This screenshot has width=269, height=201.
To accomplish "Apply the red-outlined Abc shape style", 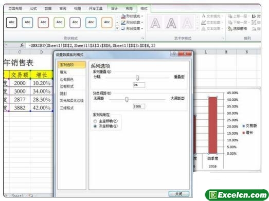I will [43, 23].
